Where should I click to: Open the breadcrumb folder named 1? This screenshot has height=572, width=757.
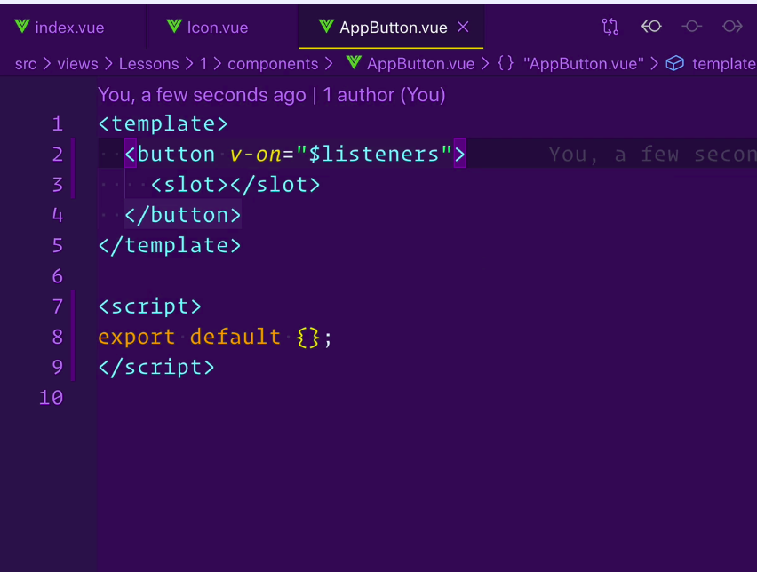point(203,64)
